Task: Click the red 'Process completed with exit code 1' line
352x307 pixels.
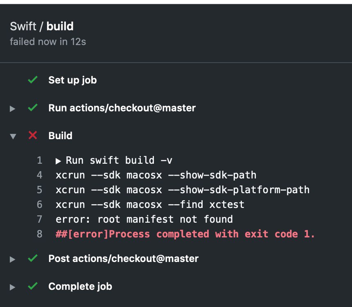Action: click(185, 234)
